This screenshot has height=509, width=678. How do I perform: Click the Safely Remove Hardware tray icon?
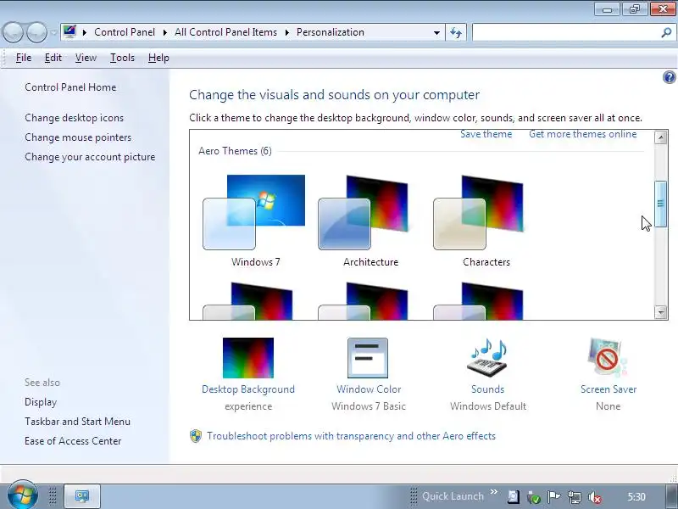click(534, 498)
